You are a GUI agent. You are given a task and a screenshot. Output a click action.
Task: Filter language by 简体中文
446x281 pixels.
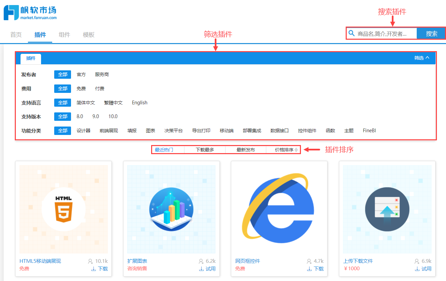pos(86,103)
